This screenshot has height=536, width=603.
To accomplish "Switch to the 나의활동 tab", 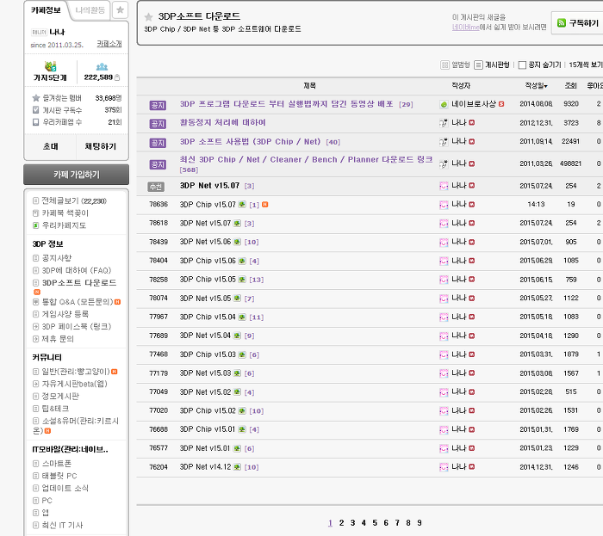I will [x=90, y=10].
